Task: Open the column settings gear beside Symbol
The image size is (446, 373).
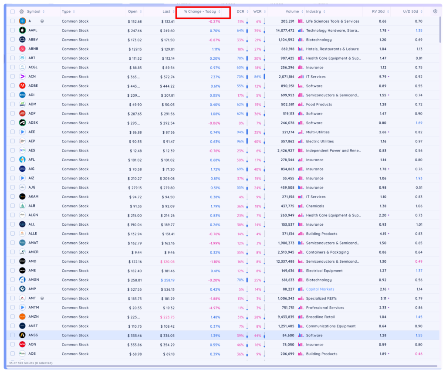Action: tap(22, 12)
